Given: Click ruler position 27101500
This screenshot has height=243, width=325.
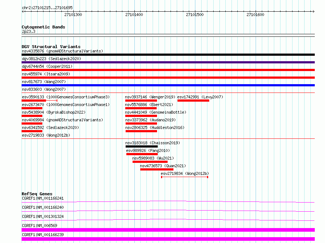Looking at the screenshot, I should click(x=195, y=15).
